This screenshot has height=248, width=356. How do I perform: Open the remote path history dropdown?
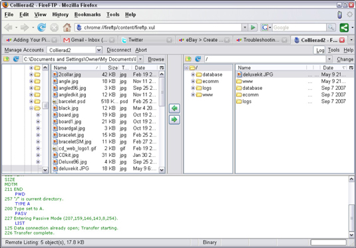point(329,59)
